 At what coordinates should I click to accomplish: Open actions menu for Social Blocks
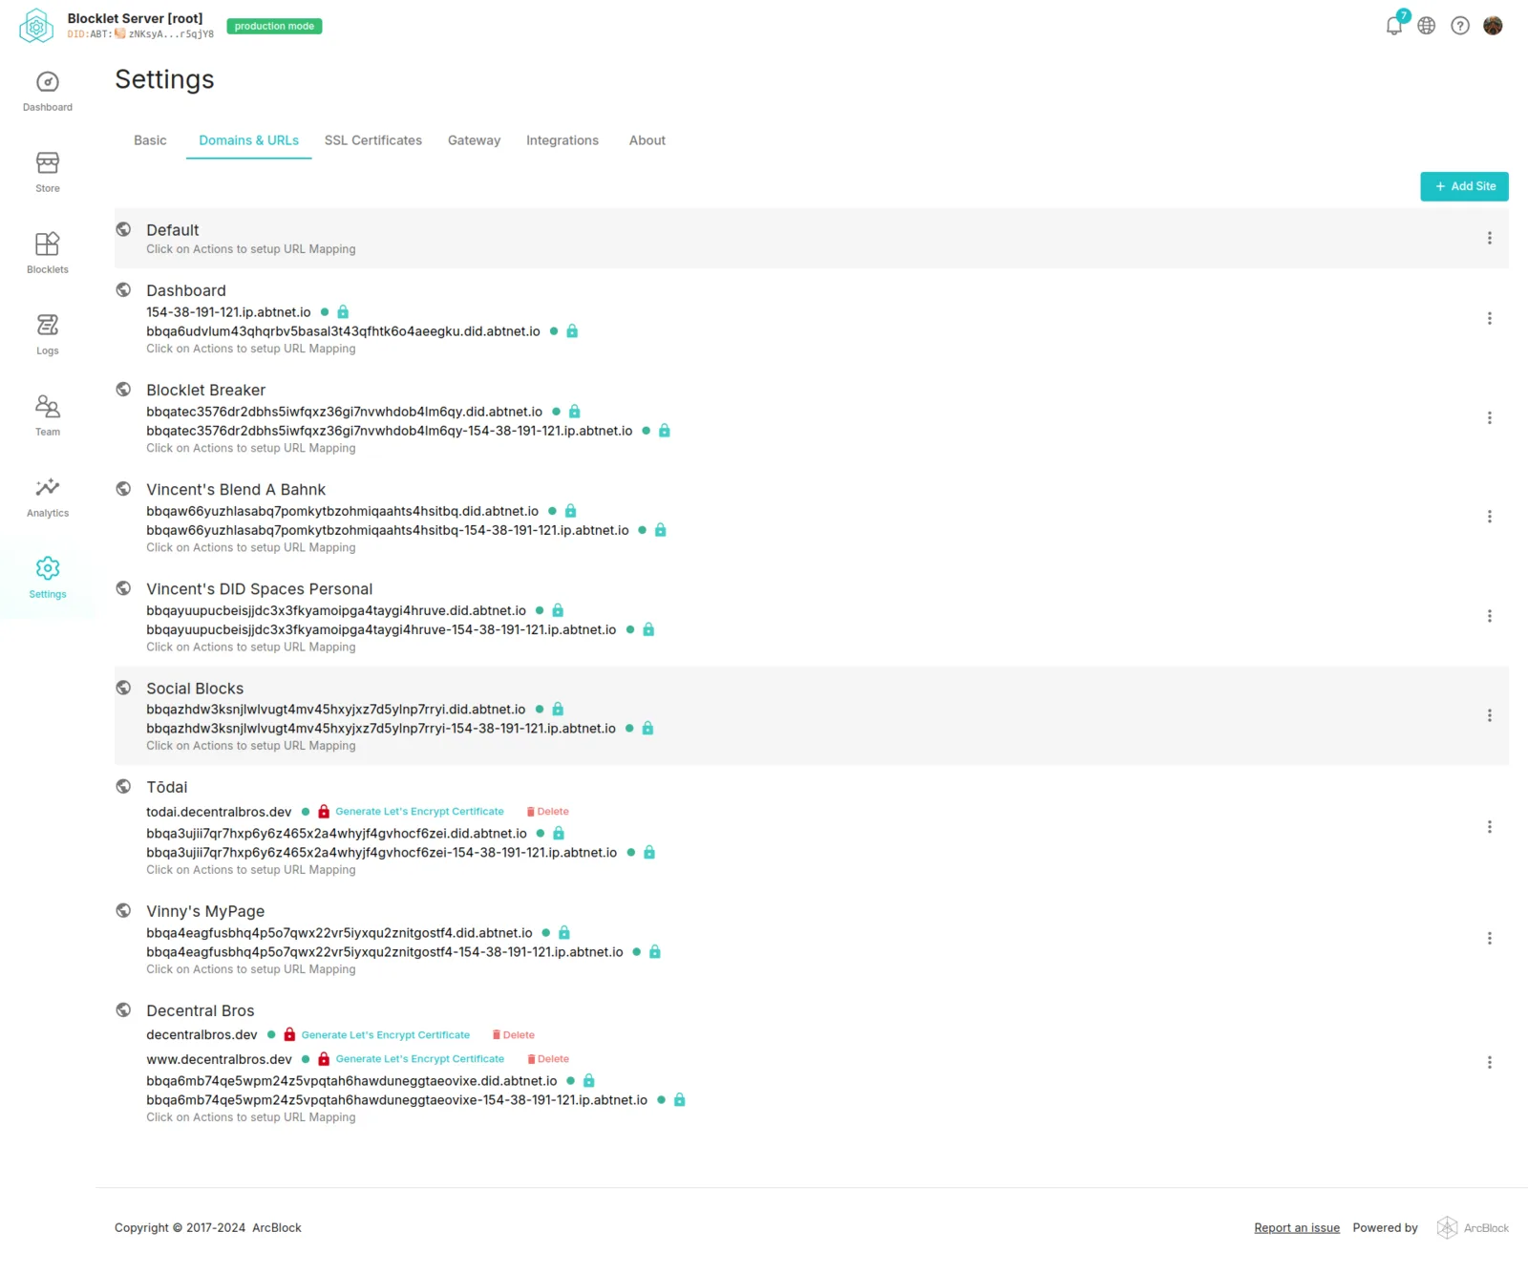(x=1490, y=716)
